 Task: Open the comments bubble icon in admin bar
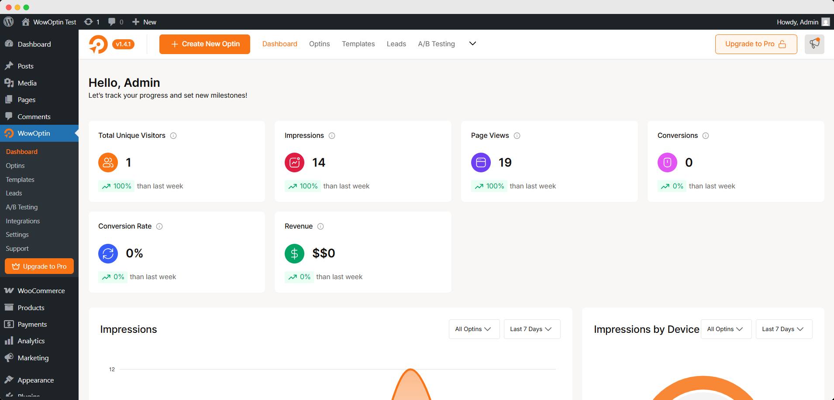pos(116,22)
